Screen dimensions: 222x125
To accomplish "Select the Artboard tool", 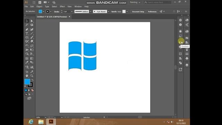I will [27, 72].
